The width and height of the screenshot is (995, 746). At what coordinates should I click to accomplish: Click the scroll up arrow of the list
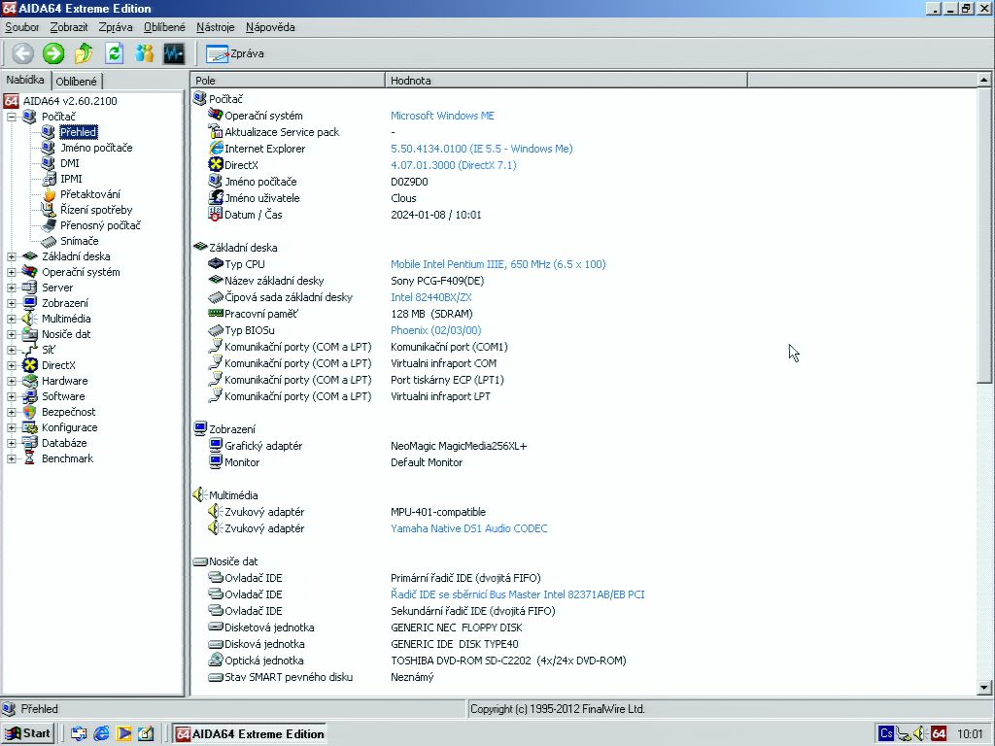[x=984, y=80]
